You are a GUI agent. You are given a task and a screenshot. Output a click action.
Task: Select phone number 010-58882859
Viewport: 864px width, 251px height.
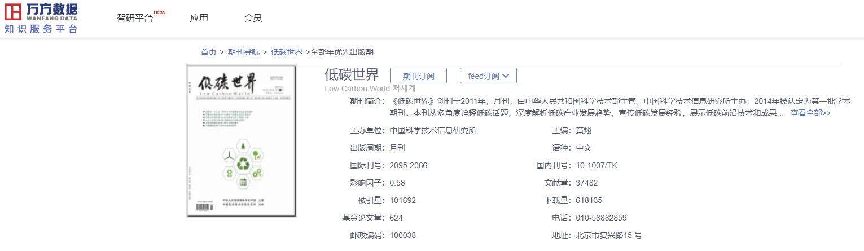(x=601, y=218)
